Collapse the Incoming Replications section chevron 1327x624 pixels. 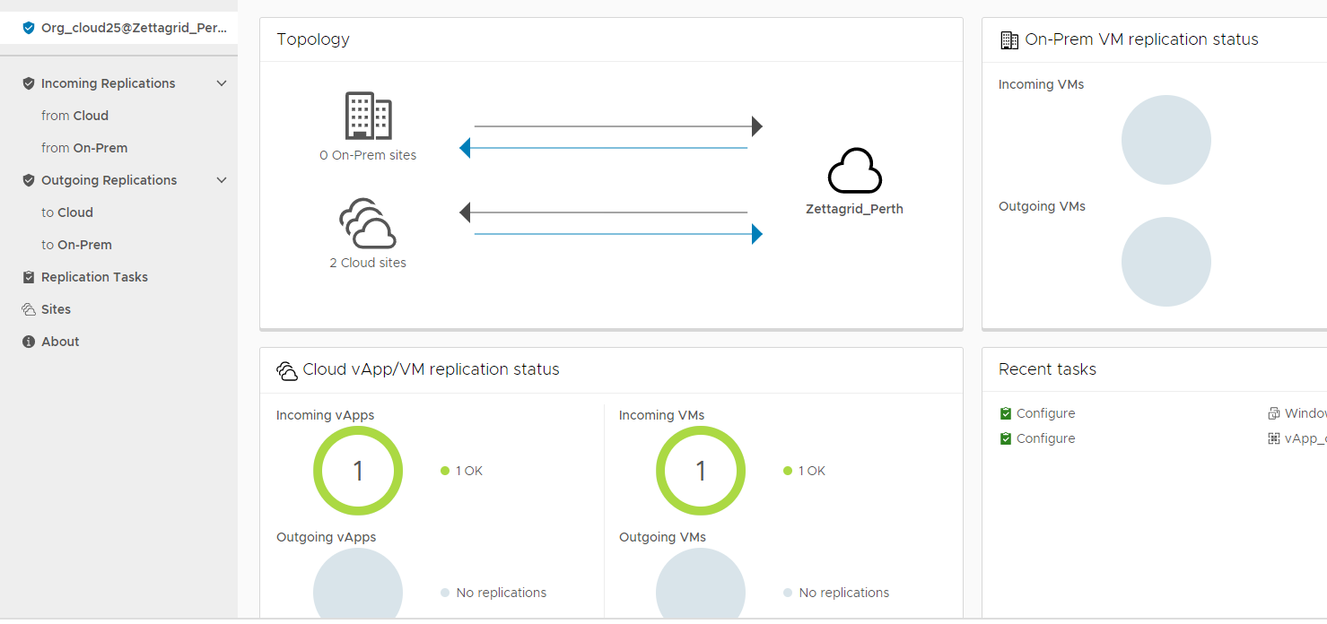222,83
